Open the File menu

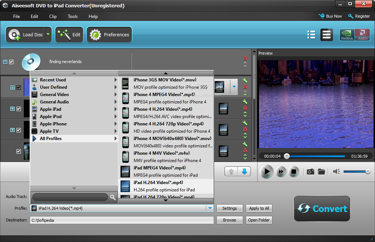click(16, 16)
